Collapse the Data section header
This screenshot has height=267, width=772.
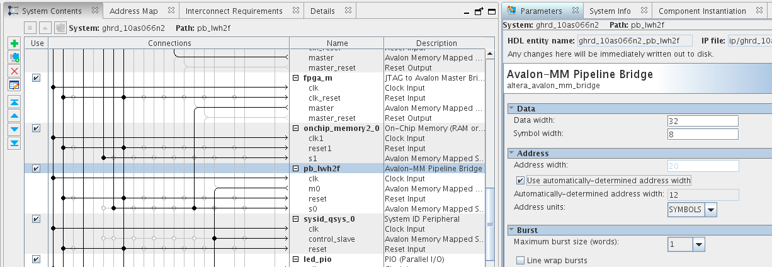pos(512,109)
